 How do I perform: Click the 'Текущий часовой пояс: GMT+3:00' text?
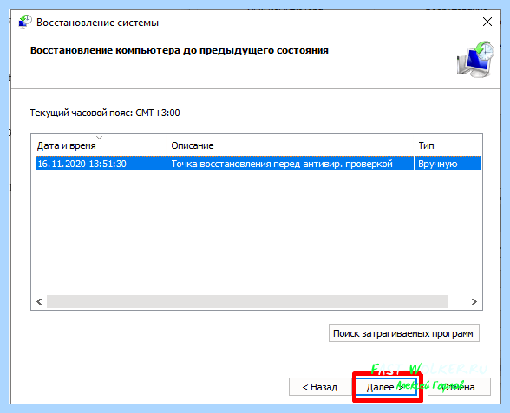105,113
